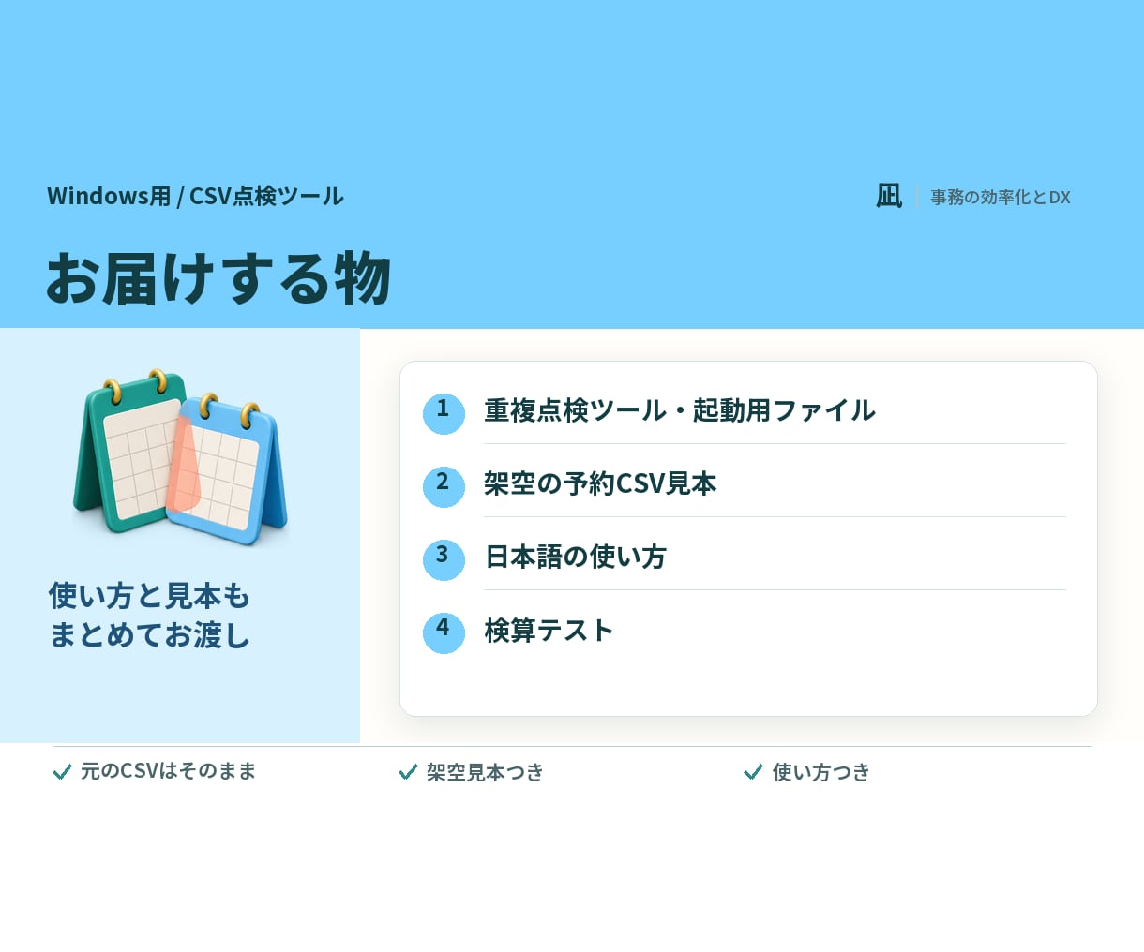
Task: Click Windows用 / CSV点検ツール subtitle
Action: click(195, 196)
